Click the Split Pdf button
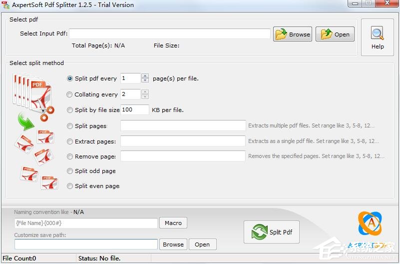Screen dimensions: 400x264 272,232
